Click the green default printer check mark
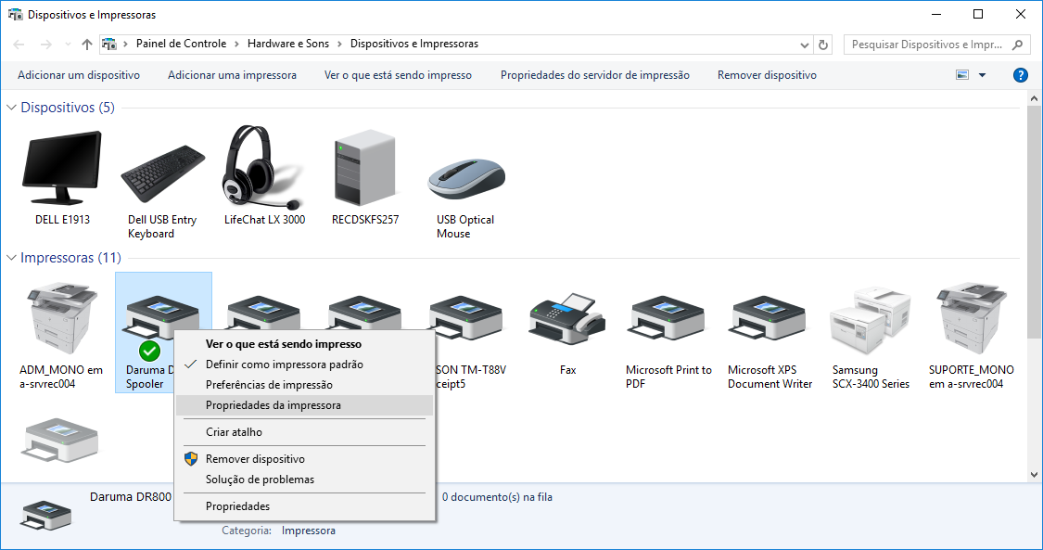This screenshot has width=1043, height=550. (149, 351)
